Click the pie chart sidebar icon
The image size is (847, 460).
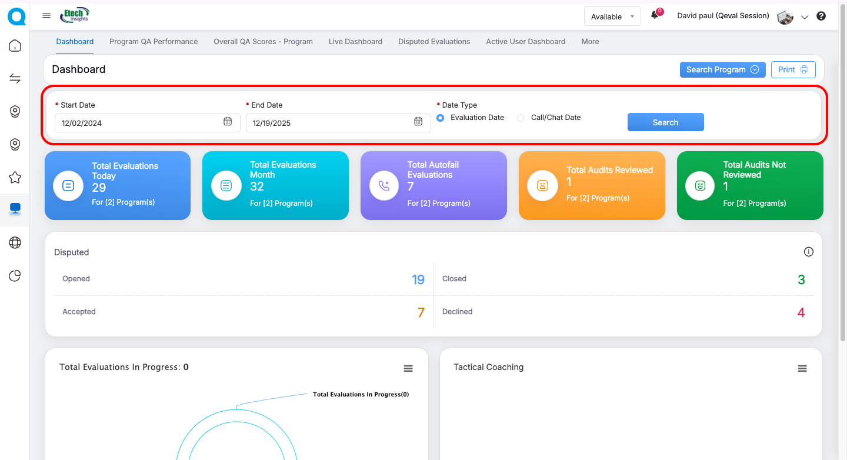[15, 275]
